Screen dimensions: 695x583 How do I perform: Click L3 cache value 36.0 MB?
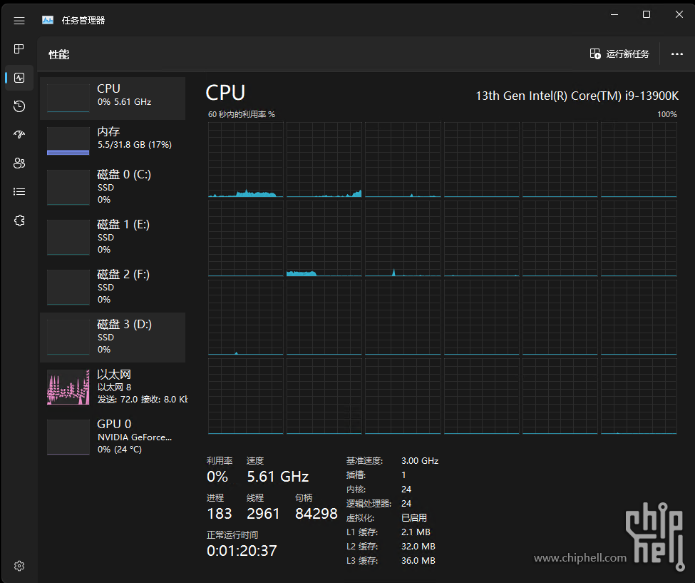pyautogui.click(x=418, y=560)
